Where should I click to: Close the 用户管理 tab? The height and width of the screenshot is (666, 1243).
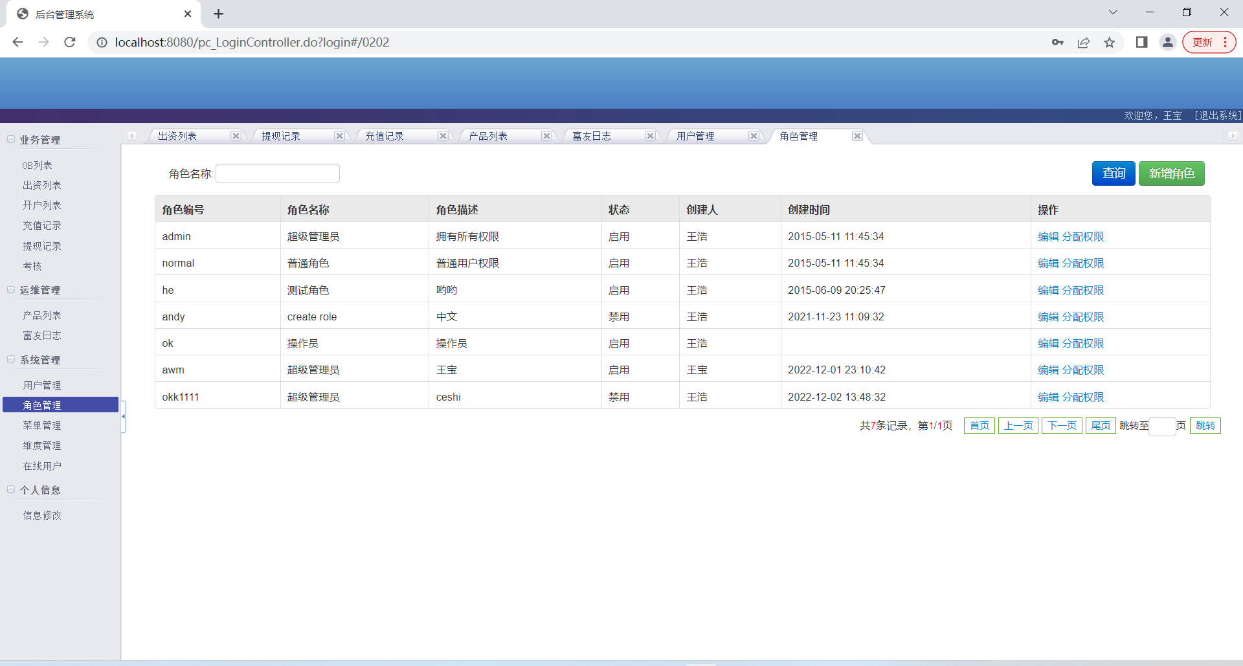(x=754, y=136)
